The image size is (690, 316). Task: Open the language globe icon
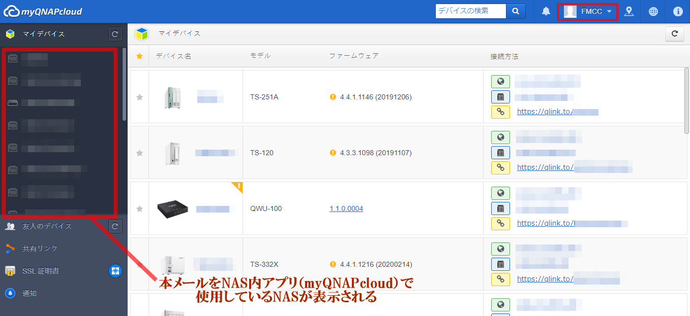(x=653, y=11)
